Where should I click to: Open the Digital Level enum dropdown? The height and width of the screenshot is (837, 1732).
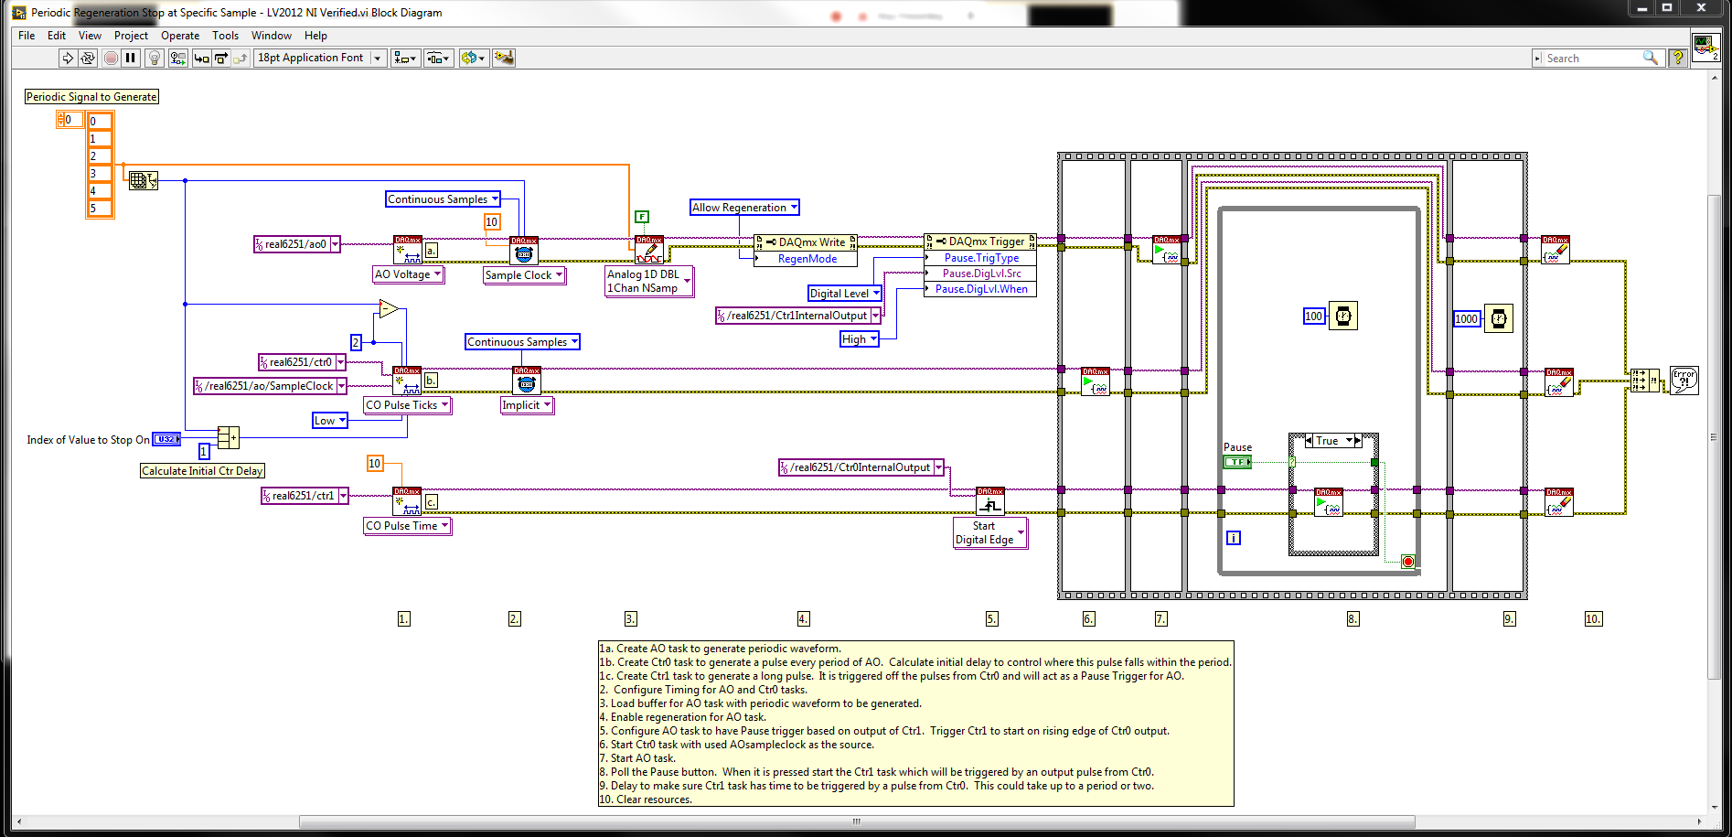pyautogui.click(x=844, y=294)
